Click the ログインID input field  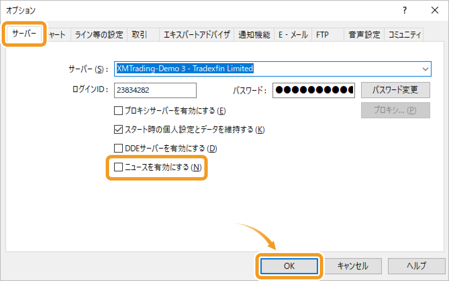[x=155, y=90]
